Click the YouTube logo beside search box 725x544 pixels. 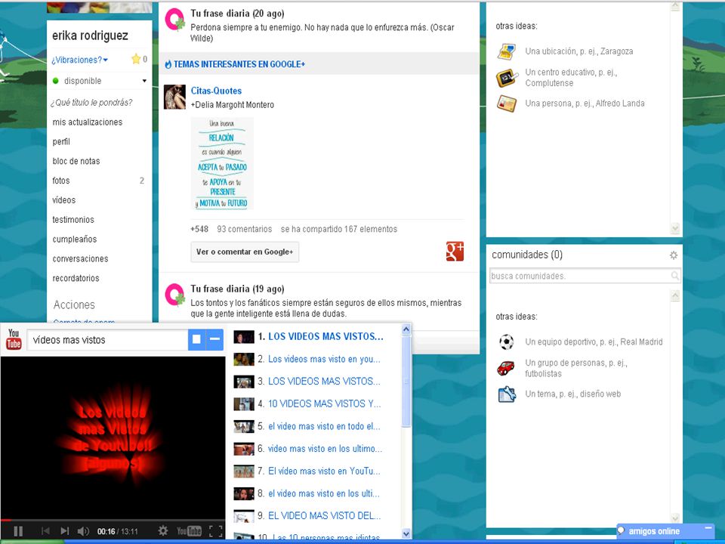pos(14,339)
